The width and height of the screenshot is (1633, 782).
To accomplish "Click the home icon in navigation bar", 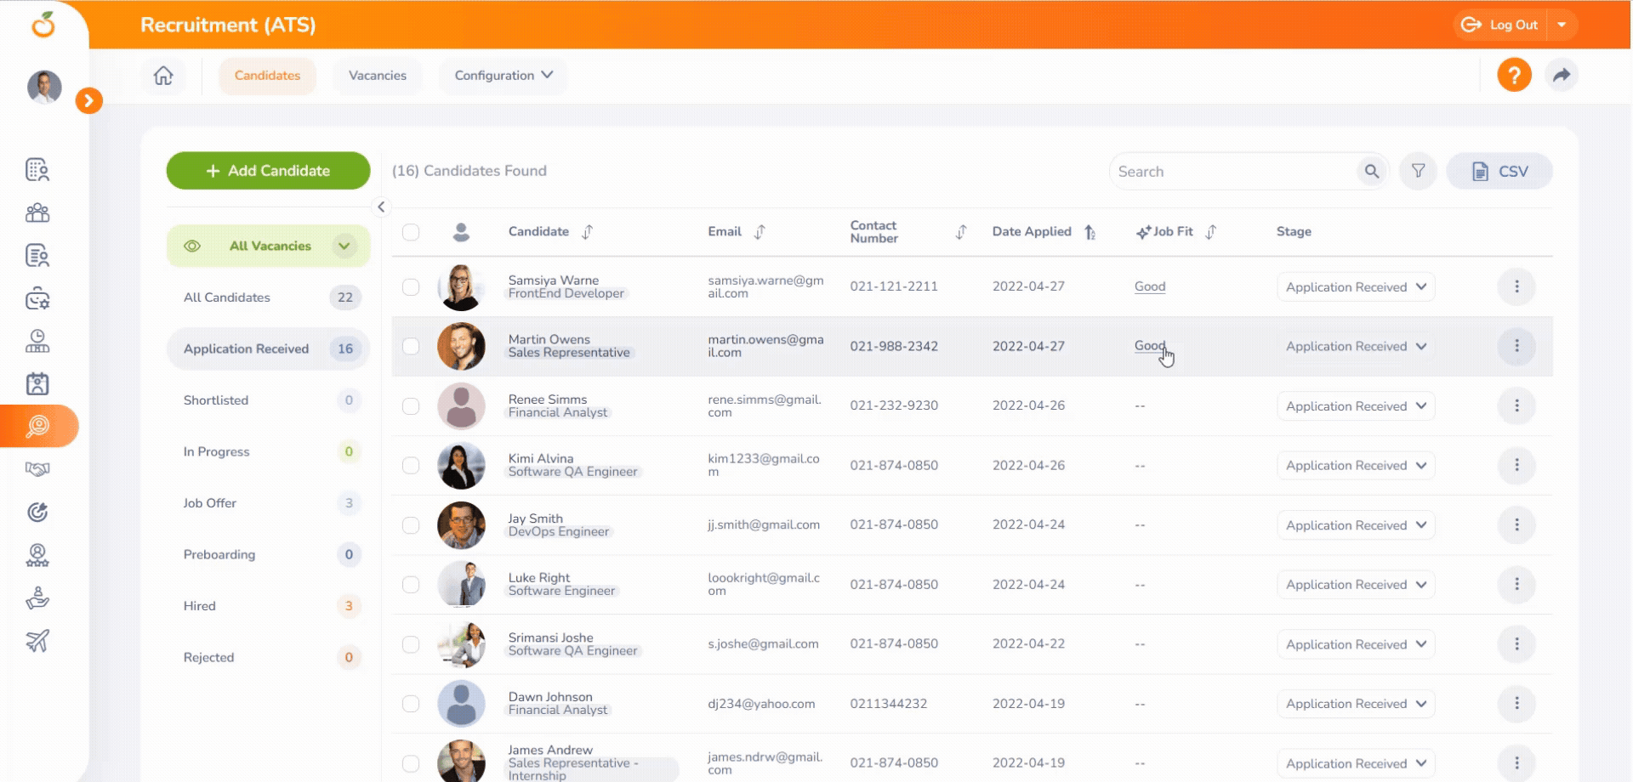I will pos(163,76).
